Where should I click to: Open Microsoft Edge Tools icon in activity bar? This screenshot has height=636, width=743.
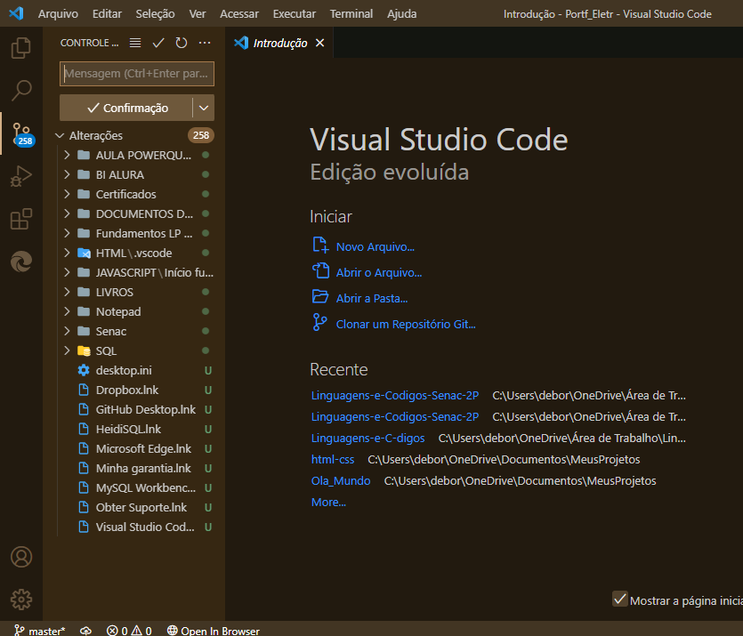click(x=21, y=262)
